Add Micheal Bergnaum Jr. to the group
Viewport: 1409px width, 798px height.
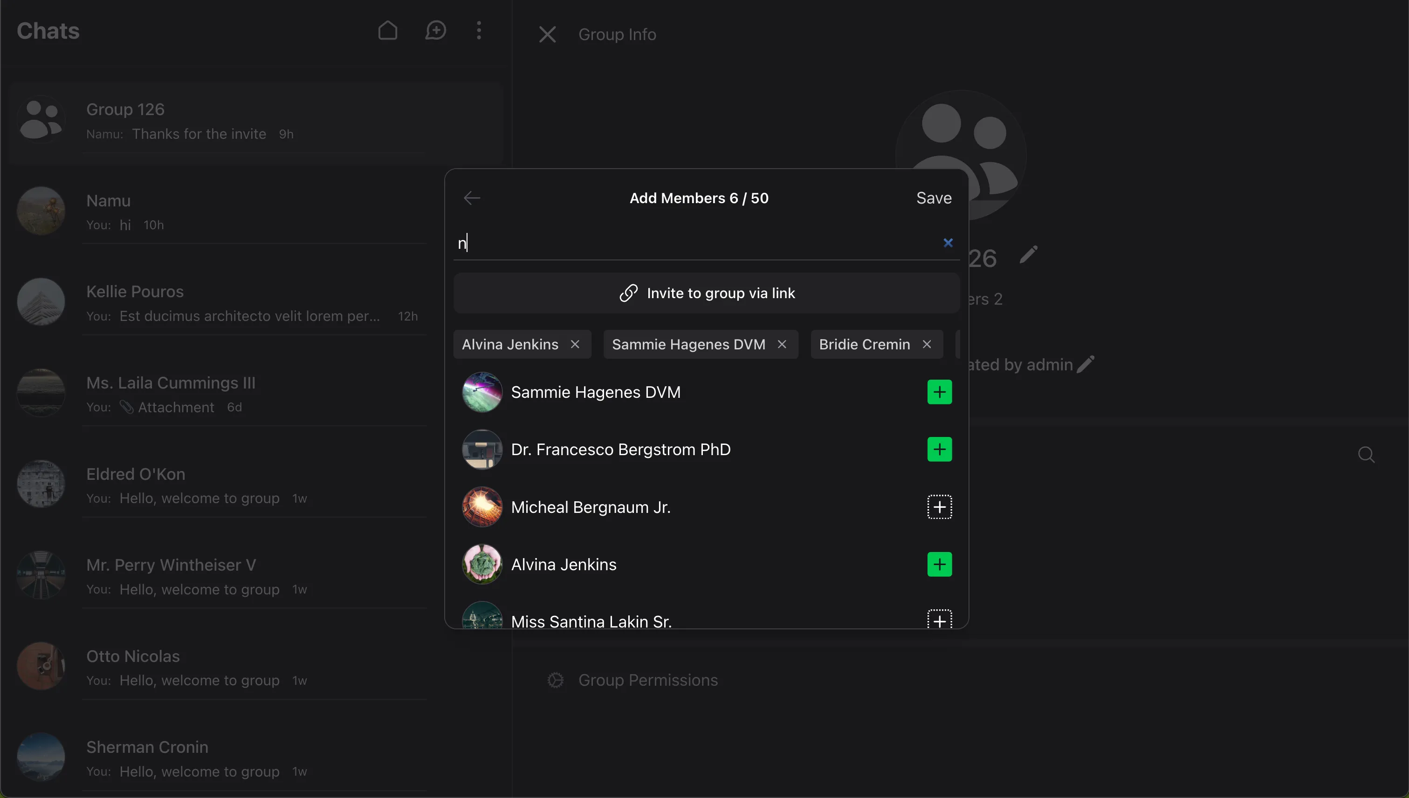(x=939, y=507)
